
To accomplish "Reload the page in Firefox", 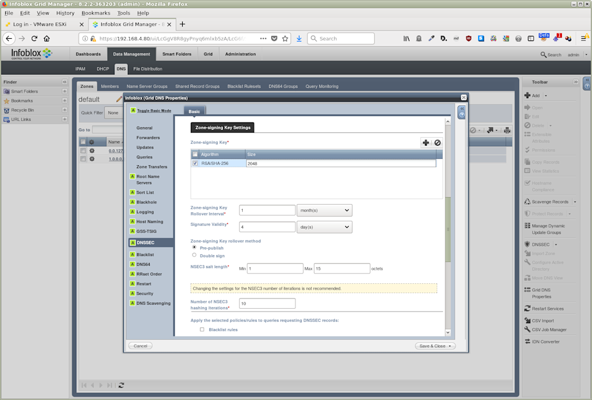I will 34,39.
